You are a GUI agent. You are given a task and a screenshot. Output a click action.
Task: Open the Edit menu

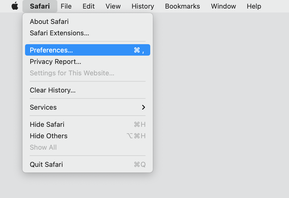pyautogui.click(x=88, y=6)
